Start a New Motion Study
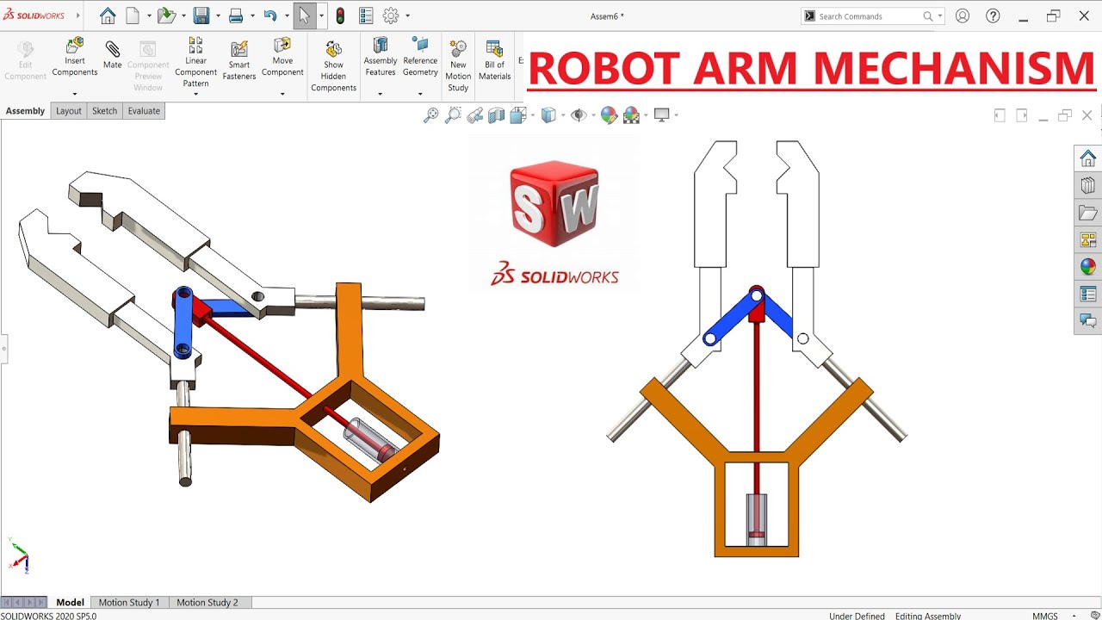The width and height of the screenshot is (1102, 620). click(x=458, y=65)
